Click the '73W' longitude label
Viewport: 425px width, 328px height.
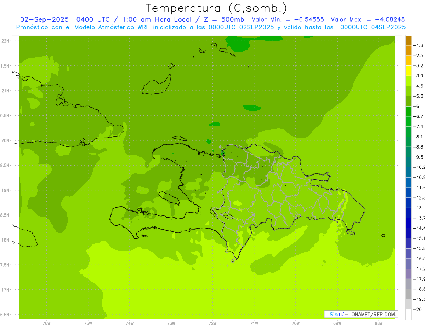click(171, 323)
